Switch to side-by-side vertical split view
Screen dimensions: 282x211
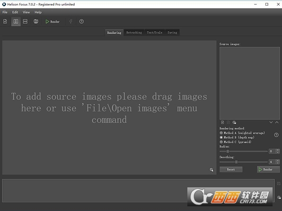point(16,21)
